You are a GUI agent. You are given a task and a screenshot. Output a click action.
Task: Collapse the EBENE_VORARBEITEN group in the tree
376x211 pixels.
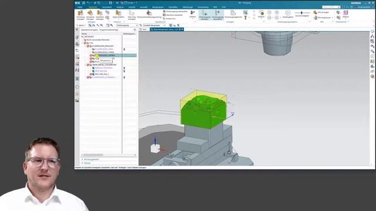(85, 65)
